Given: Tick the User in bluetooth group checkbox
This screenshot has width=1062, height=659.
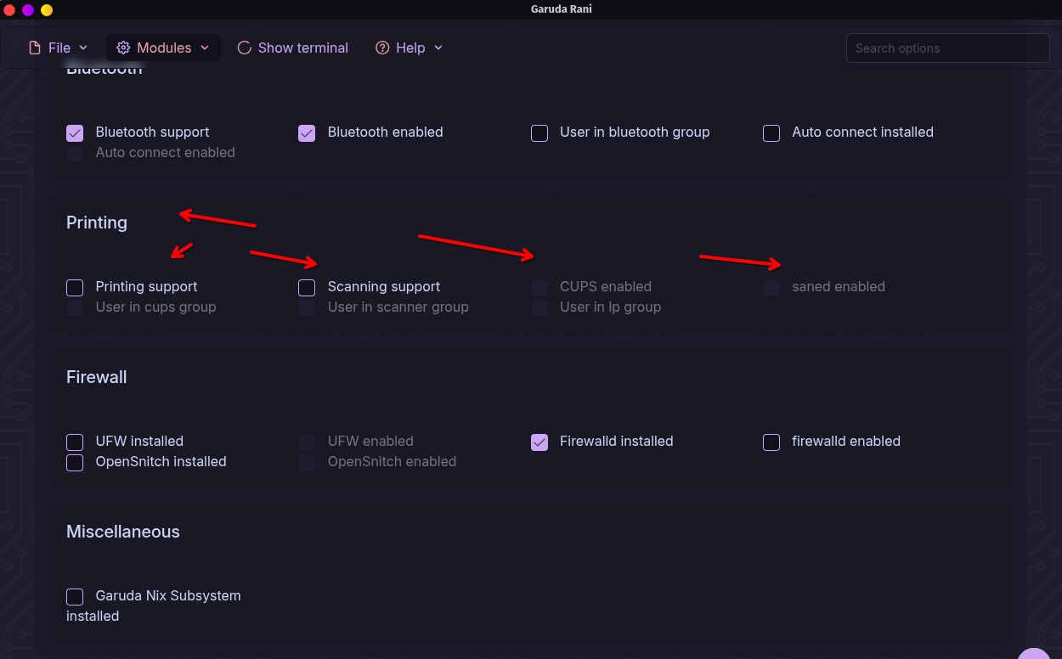Looking at the screenshot, I should [539, 132].
